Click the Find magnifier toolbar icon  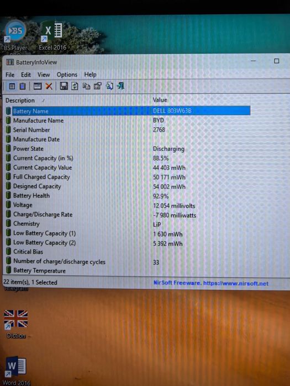pyautogui.click(x=109, y=86)
